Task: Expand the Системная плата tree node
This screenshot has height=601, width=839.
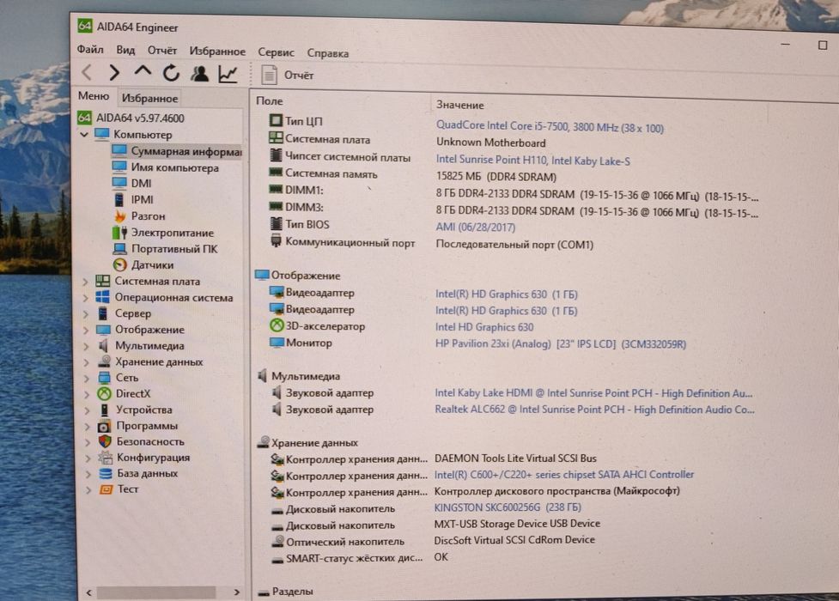Action: point(86,281)
